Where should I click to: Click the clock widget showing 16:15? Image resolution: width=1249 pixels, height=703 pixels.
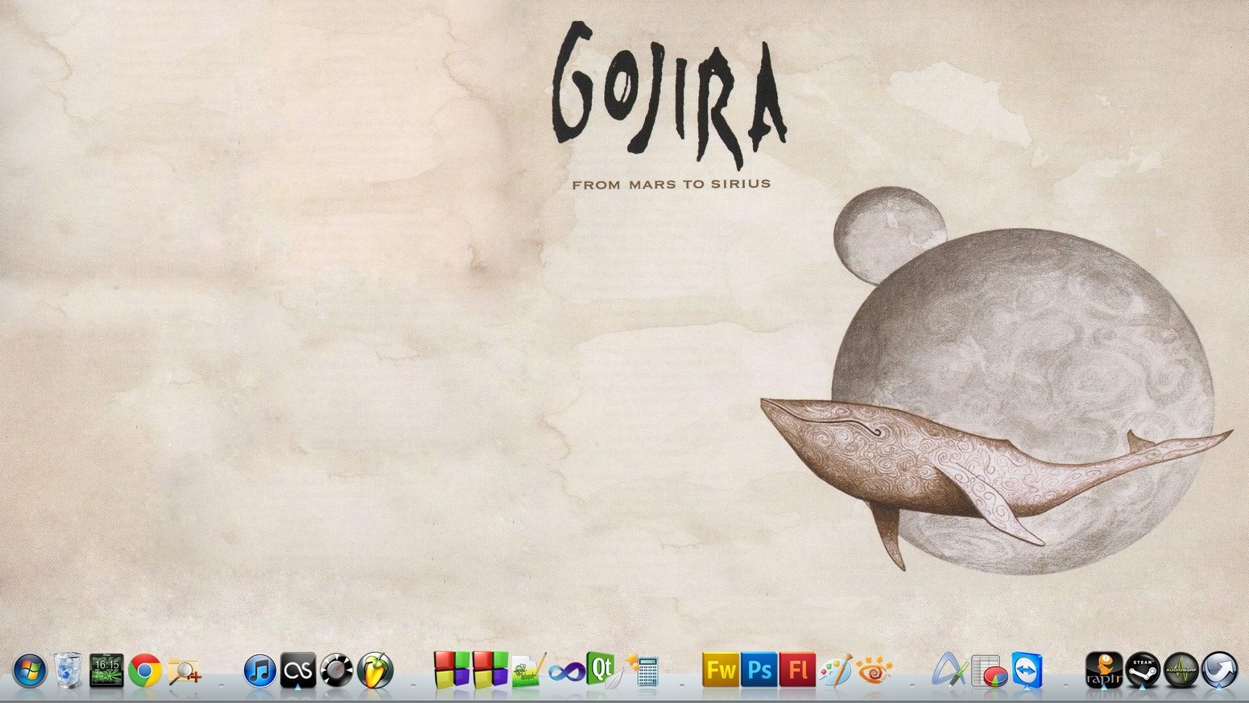(106, 670)
